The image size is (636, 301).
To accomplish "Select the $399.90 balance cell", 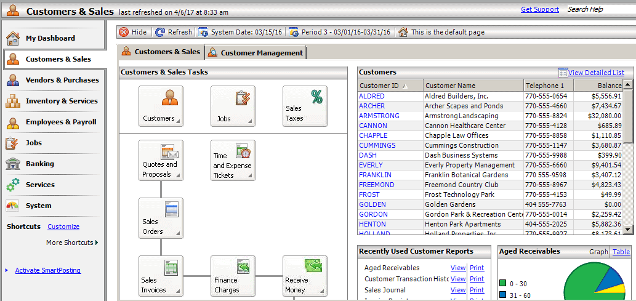I will coord(598,155).
